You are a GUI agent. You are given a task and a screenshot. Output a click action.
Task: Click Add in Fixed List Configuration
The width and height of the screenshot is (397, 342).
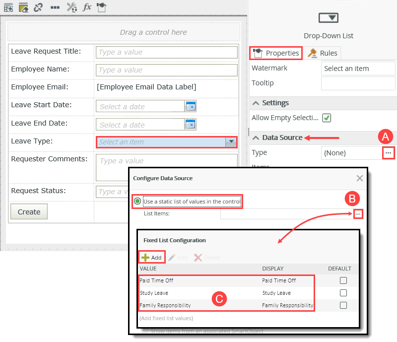151,257
